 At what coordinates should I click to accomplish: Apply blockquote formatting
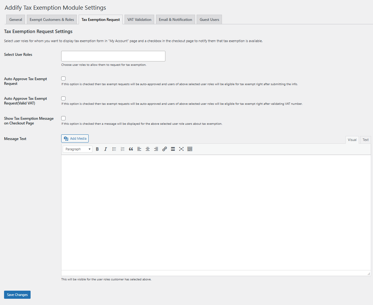[x=131, y=149]
